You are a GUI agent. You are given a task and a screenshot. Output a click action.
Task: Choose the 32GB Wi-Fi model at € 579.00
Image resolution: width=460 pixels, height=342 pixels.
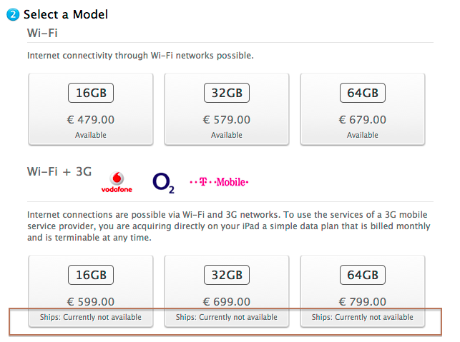pyautogui.click(x=227, y=109)
